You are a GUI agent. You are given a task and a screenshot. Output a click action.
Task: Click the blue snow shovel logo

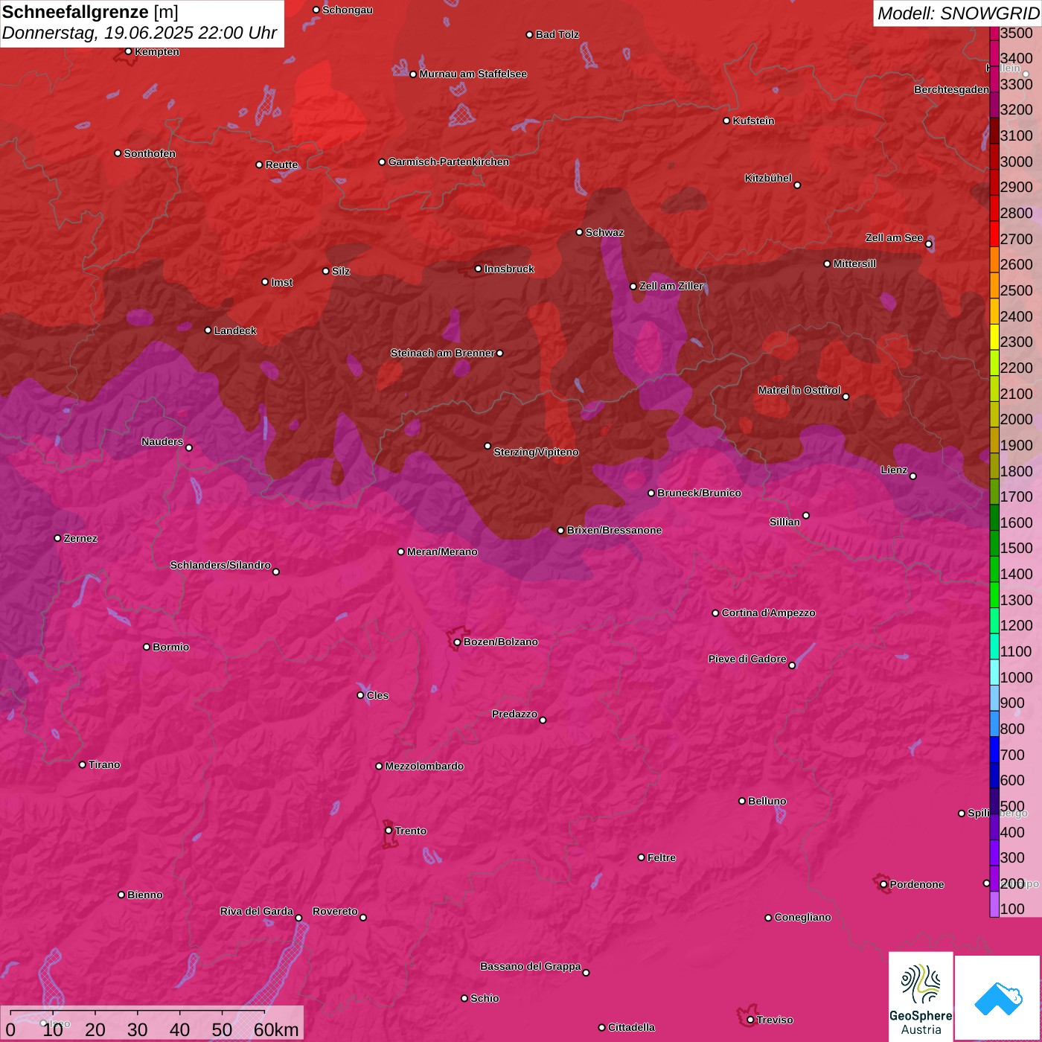pyautogui.click(x=997, y=997)
